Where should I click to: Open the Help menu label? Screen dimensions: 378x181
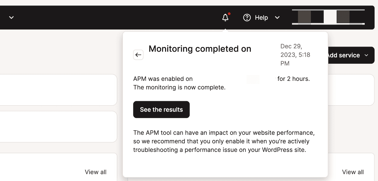click(261, 18)
